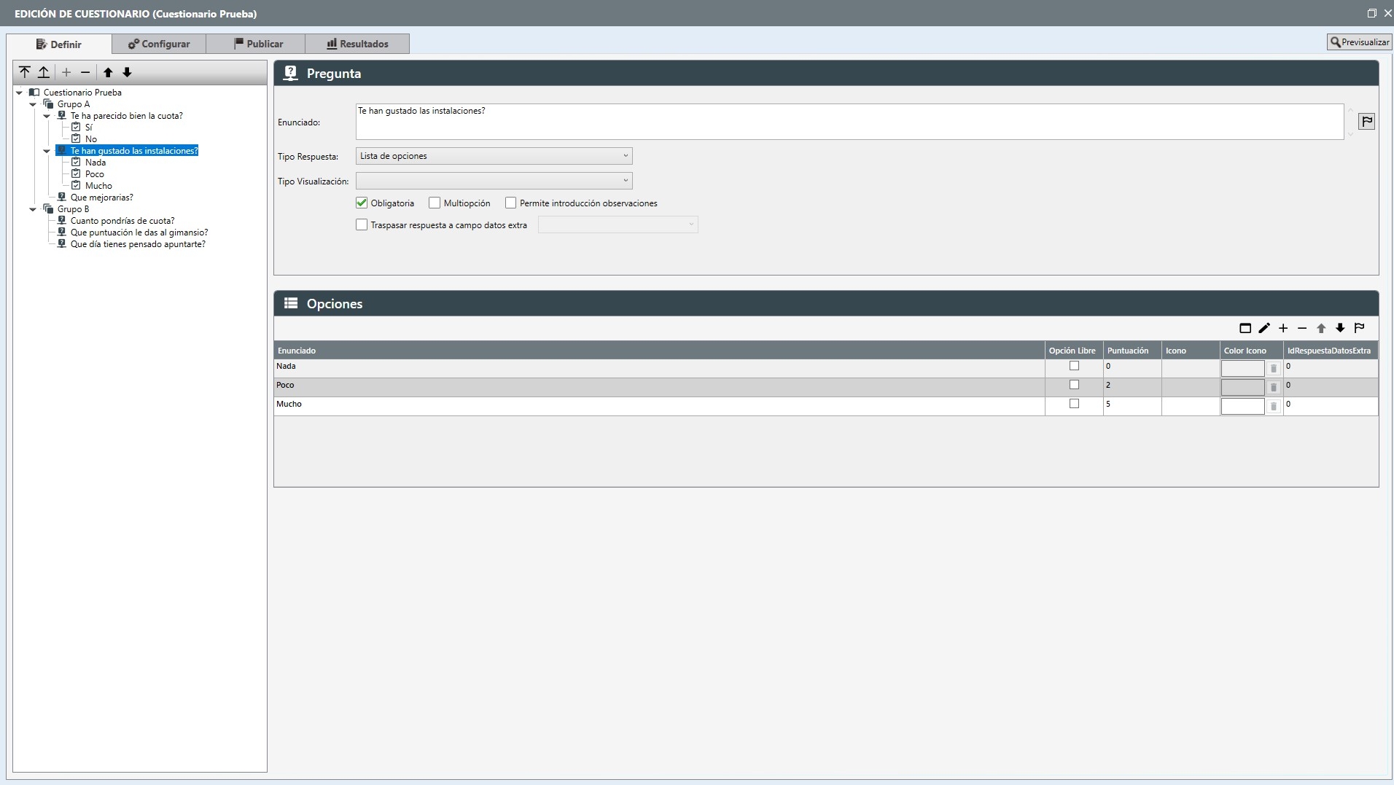
Task: Click the Previsualizar button
Action: click(x=1360, y=42)
